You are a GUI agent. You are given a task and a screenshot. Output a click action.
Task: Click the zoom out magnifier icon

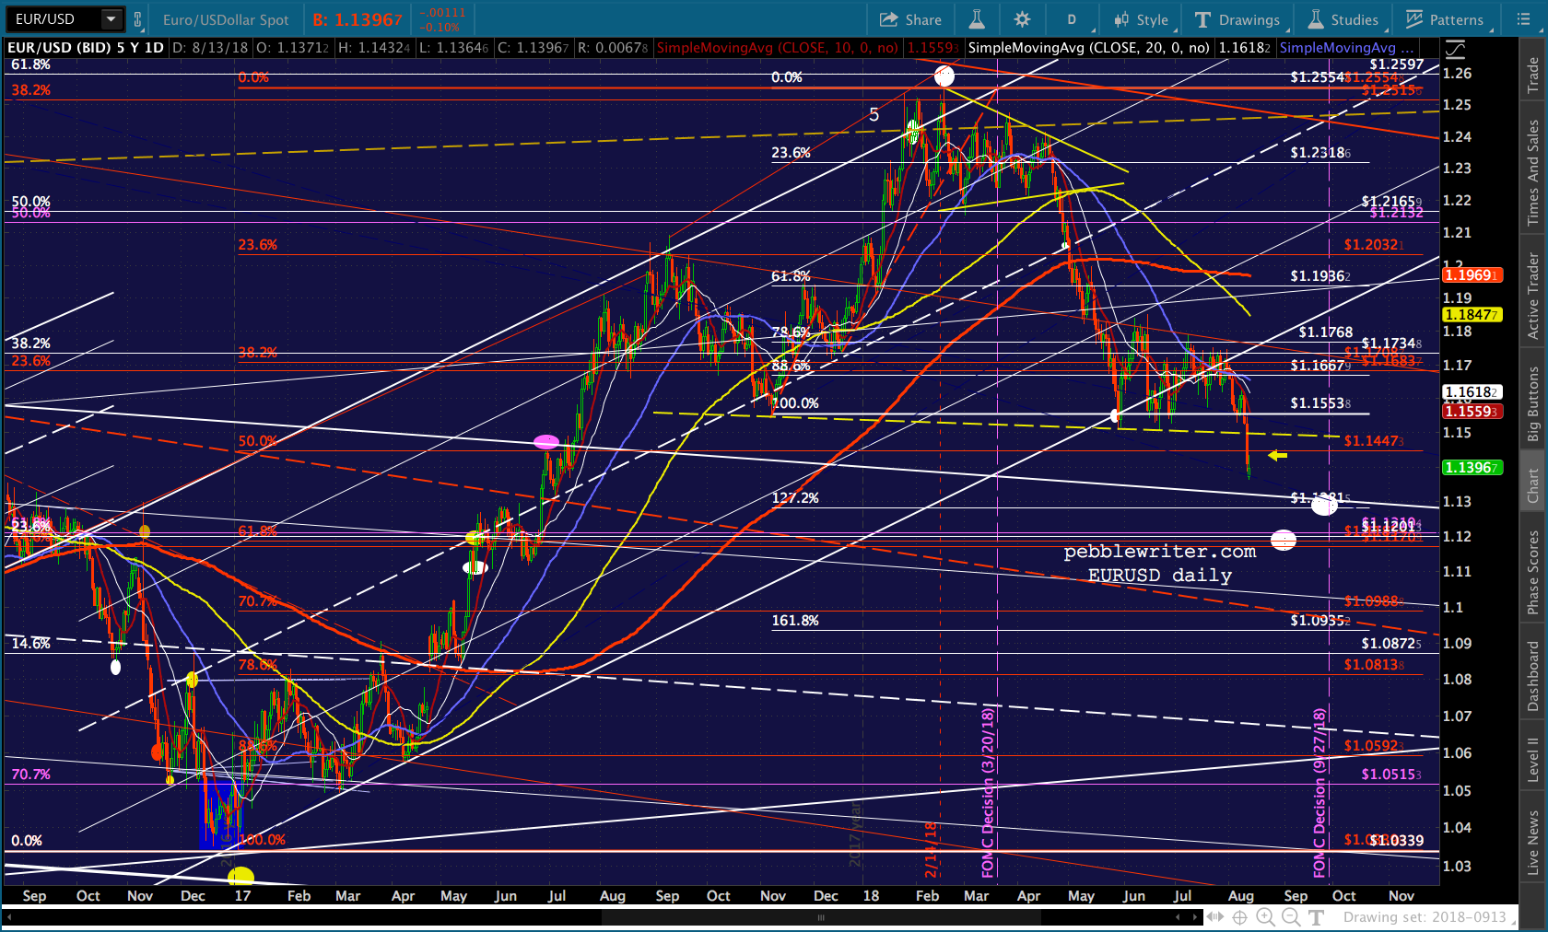pos(1291,917)
